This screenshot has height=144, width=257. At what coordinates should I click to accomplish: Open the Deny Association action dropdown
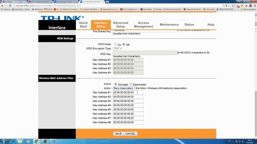pyautogui.click(x=124, y=88)
